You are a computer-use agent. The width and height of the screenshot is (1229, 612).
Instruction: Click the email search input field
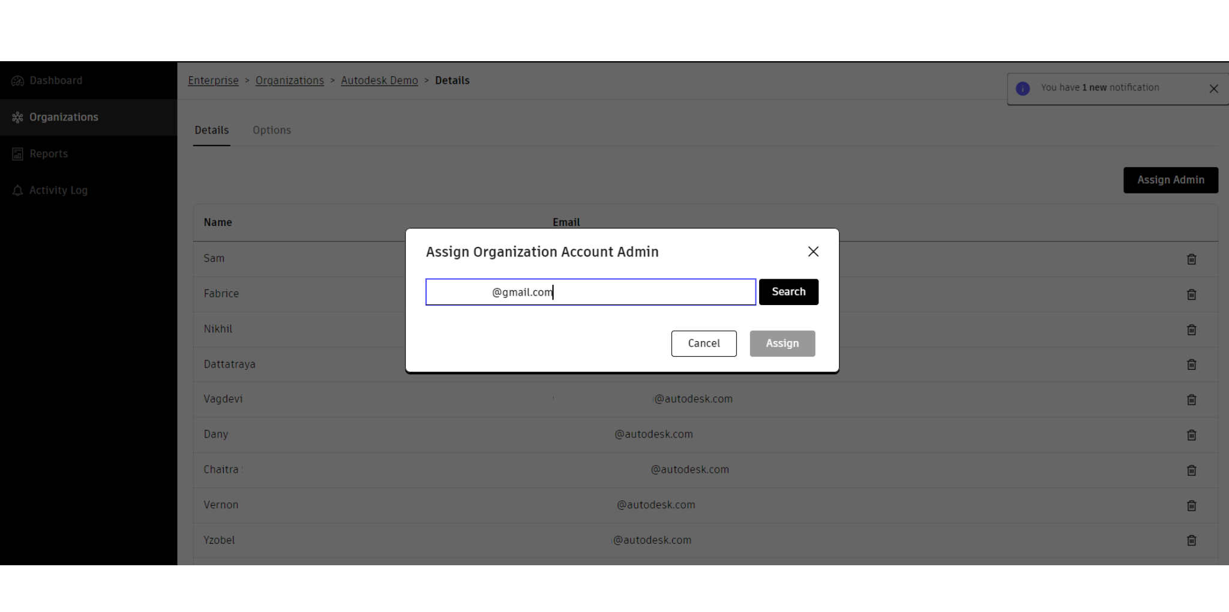(590, 292)
